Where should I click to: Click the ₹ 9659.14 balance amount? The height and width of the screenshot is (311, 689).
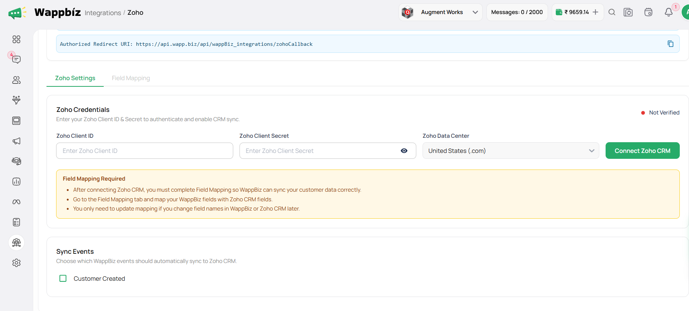point(577,12)
